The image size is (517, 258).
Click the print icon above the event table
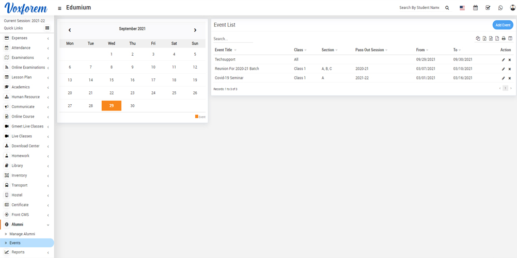(504, 39)
